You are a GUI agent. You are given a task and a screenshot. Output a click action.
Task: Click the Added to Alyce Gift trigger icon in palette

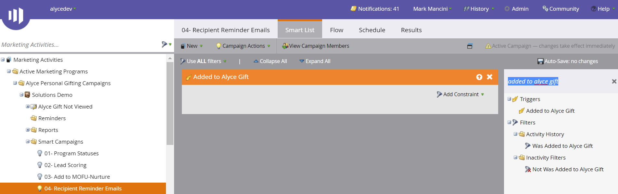coord(522,111)
